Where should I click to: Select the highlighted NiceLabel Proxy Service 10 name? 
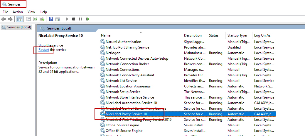[x=126, y=114]
